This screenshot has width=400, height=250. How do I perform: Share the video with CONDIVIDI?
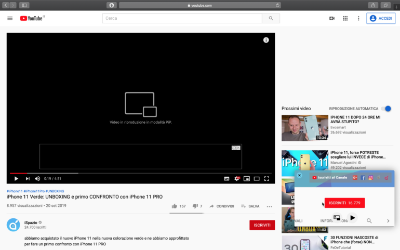[222, 206]
